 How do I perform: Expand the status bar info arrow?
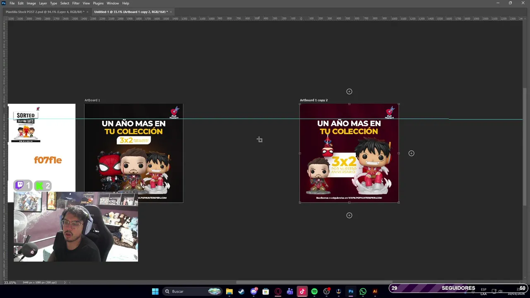coord(65,283)
